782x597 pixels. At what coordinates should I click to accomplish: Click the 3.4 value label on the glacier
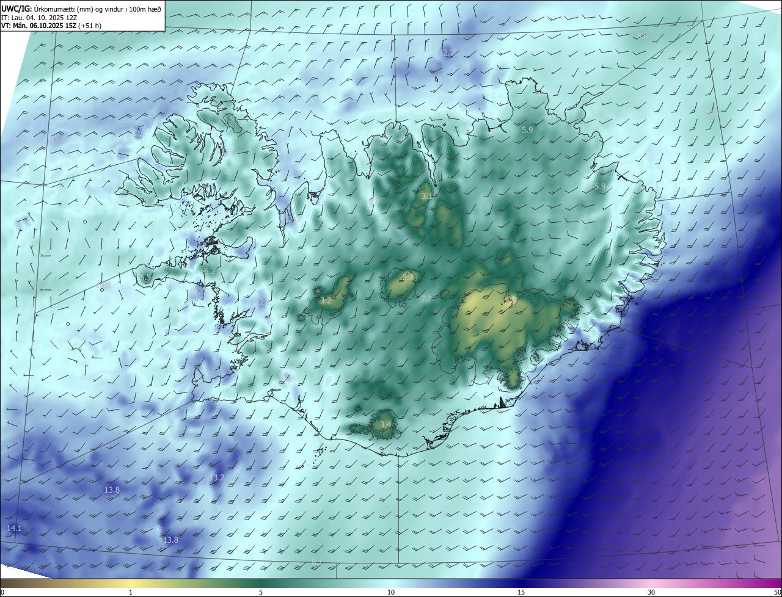click(385, 424)
